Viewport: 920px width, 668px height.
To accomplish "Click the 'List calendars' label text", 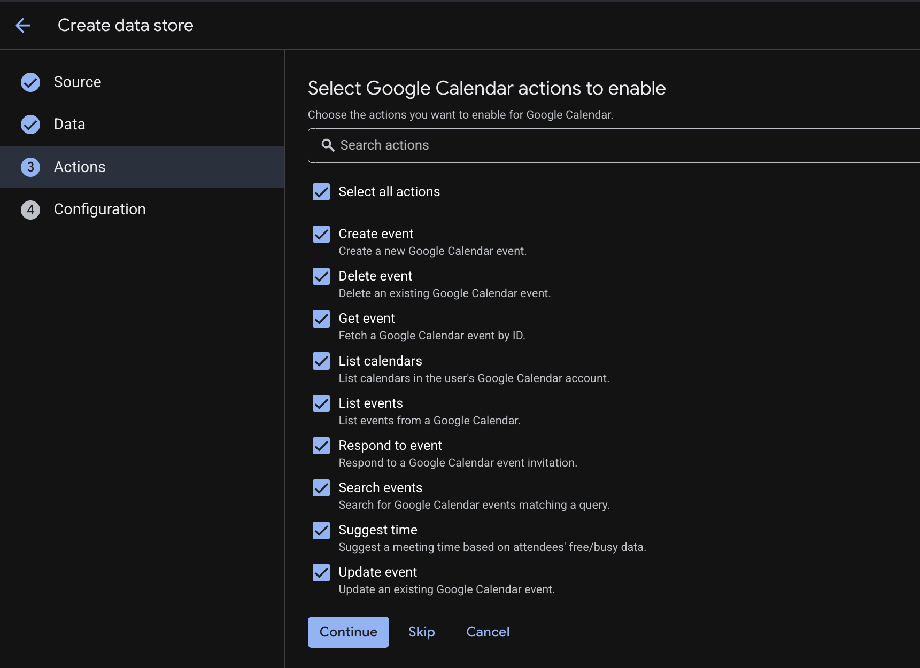I will (x=381, y=361).
